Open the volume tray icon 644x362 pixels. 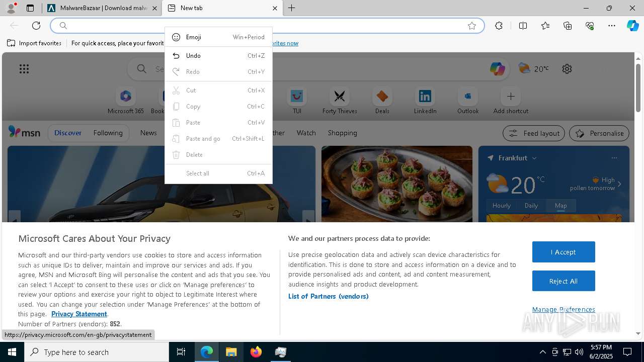(579, 352)
